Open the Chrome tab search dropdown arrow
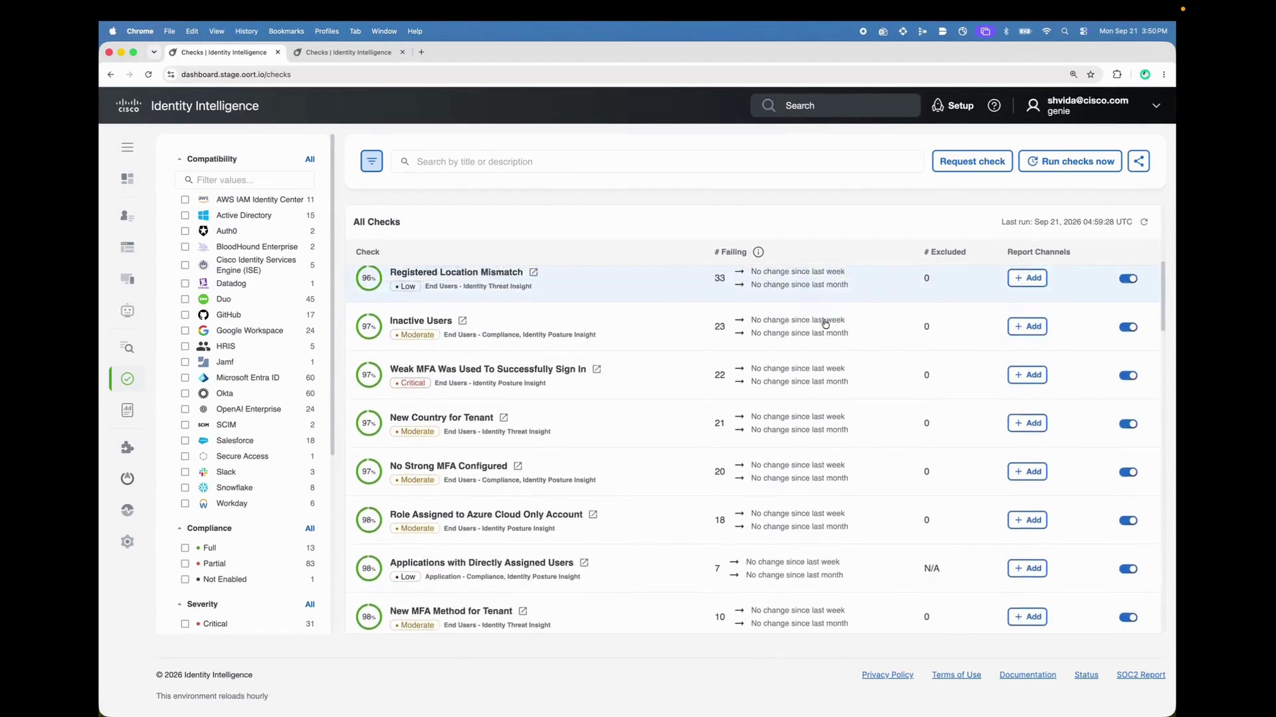This screenshot has height=717, width=1276. 154,52
